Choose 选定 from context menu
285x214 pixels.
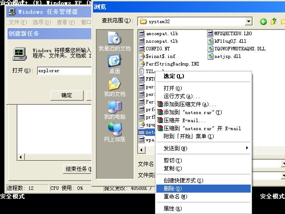click(x=203, y=76)
